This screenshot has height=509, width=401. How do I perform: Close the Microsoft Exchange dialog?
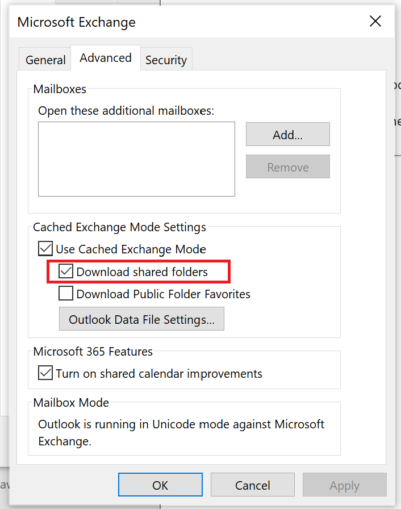point(375,21)
